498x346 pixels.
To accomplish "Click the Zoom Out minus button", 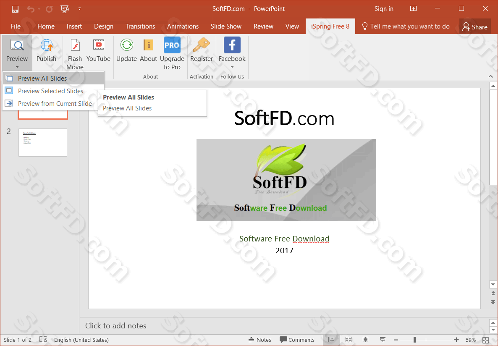I will [x=396, y=340].
